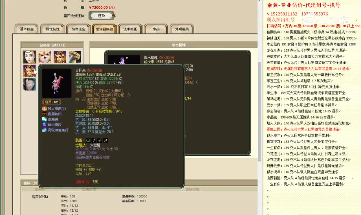Select the fluffy orange beast summon portrait
Screen dimensions: 361x215
point(45,57)
